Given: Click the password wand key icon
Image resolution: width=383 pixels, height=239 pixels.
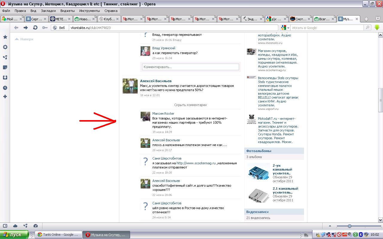Looking at the screenshot, I should [45, 28].
